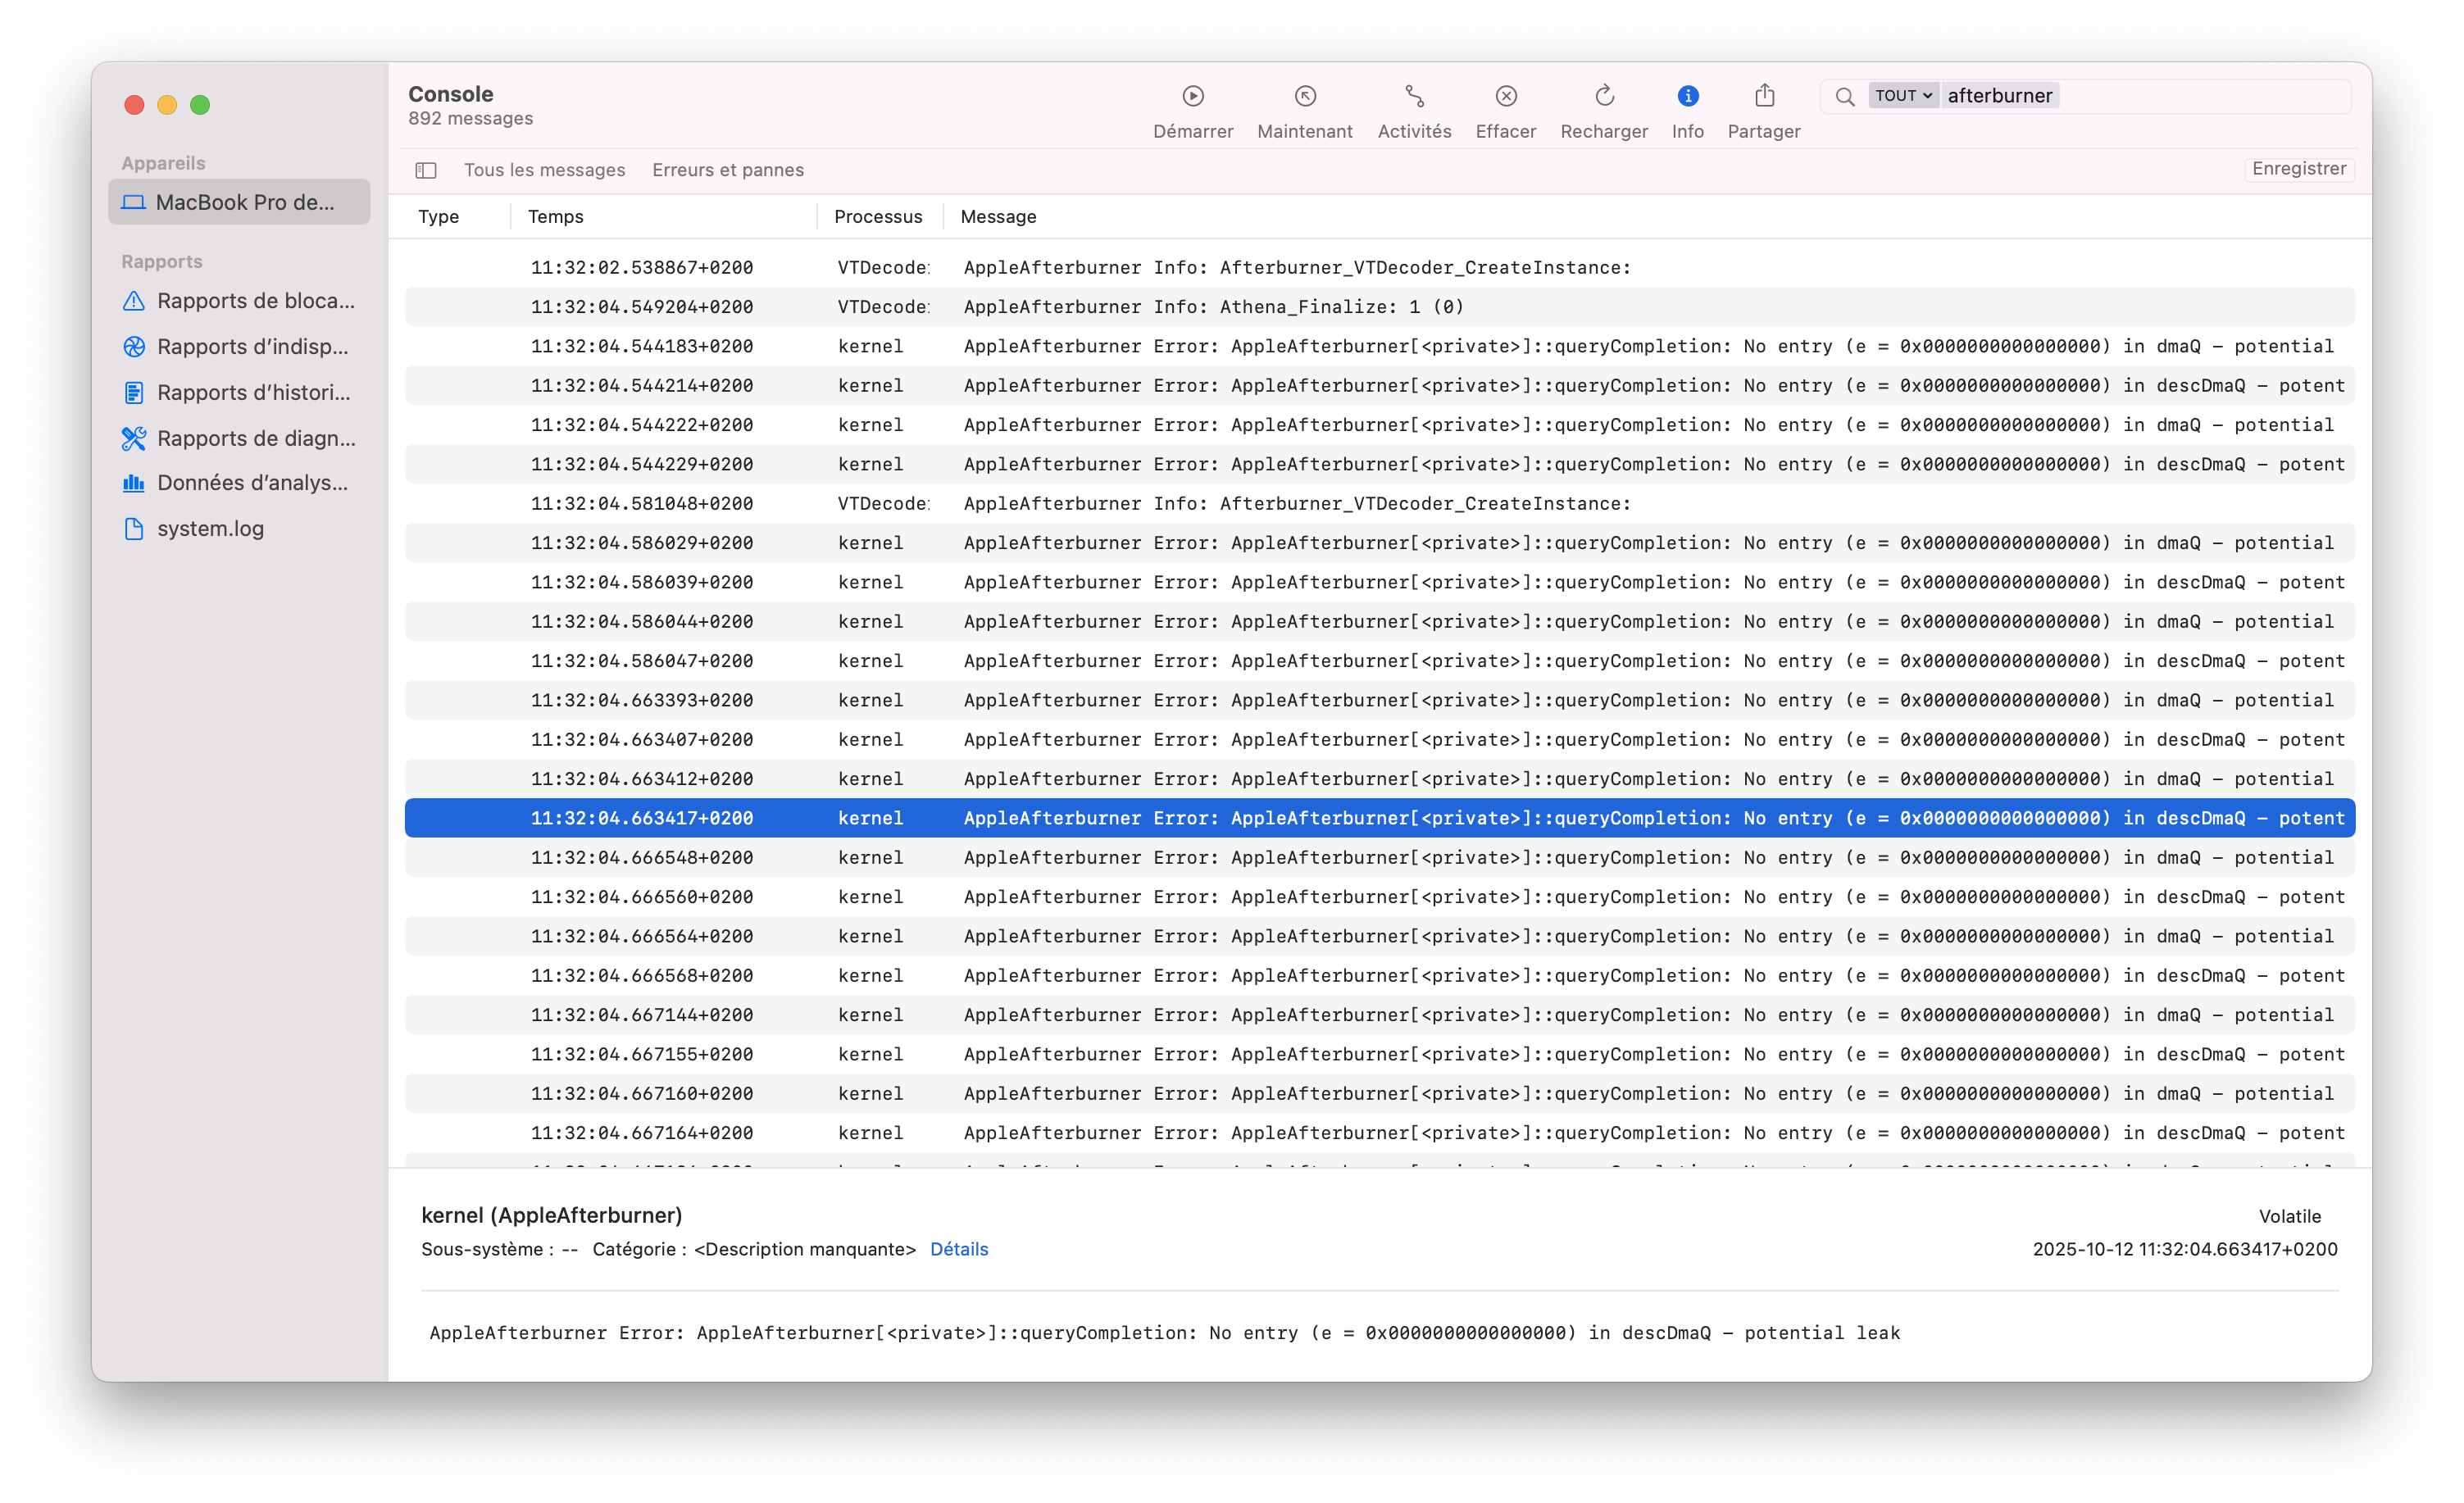Click the Effacer clear icon

[x=1505, y=96]
